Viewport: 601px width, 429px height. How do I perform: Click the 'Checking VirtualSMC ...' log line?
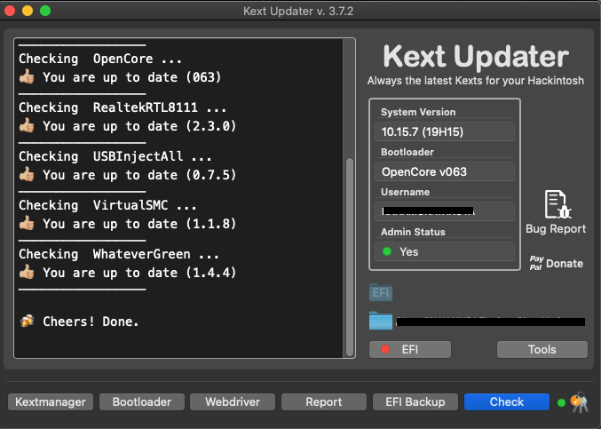tap(107, 205)
